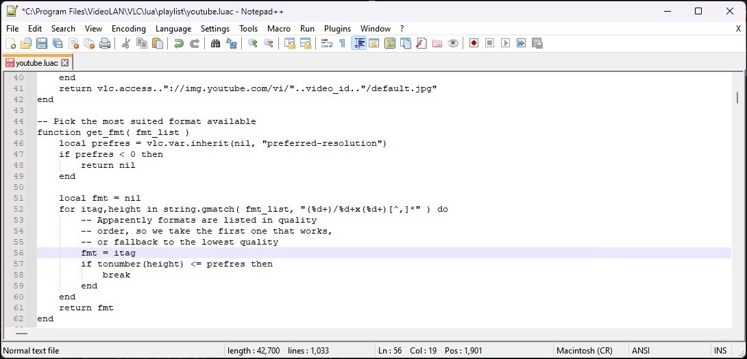
Task: Open the Window menu
Action: pos(376,29)
